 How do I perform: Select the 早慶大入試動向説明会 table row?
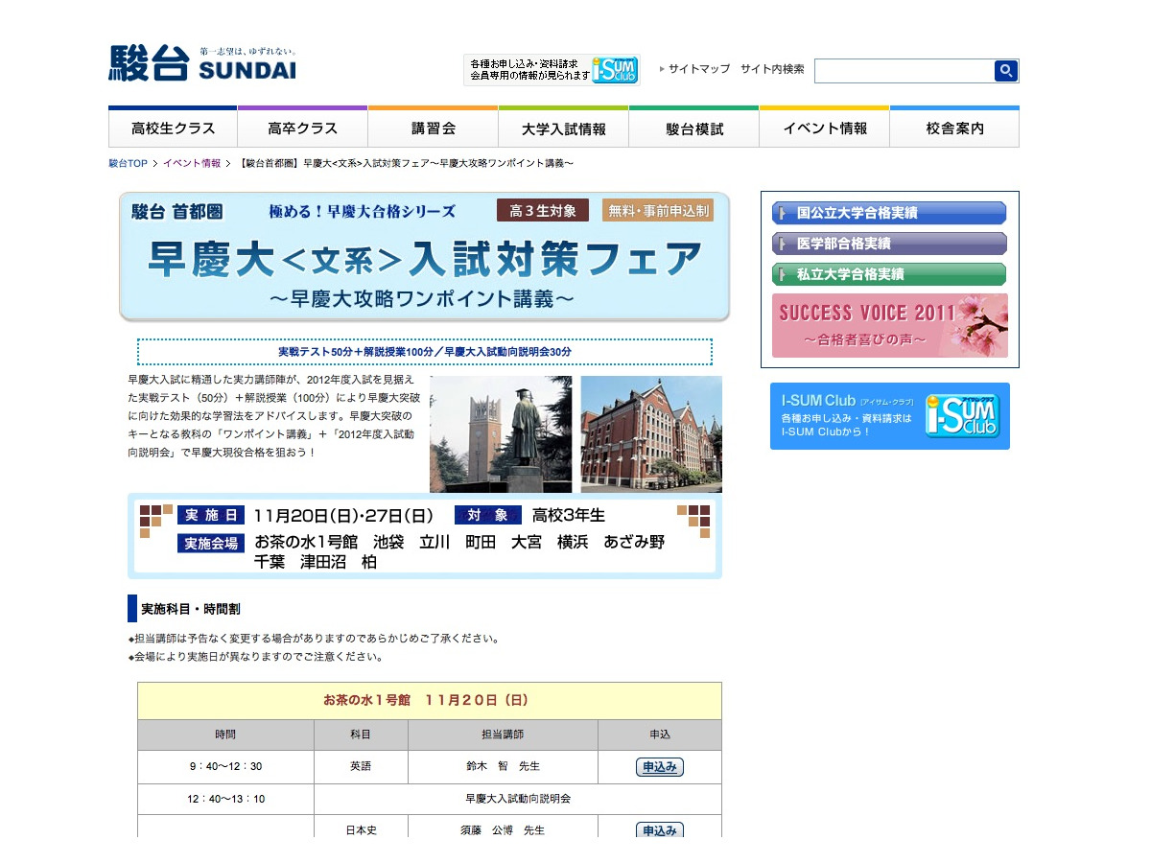point(430,799)
